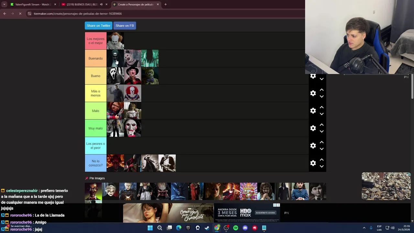Open Windows Start menu

[x=150, y=228]
